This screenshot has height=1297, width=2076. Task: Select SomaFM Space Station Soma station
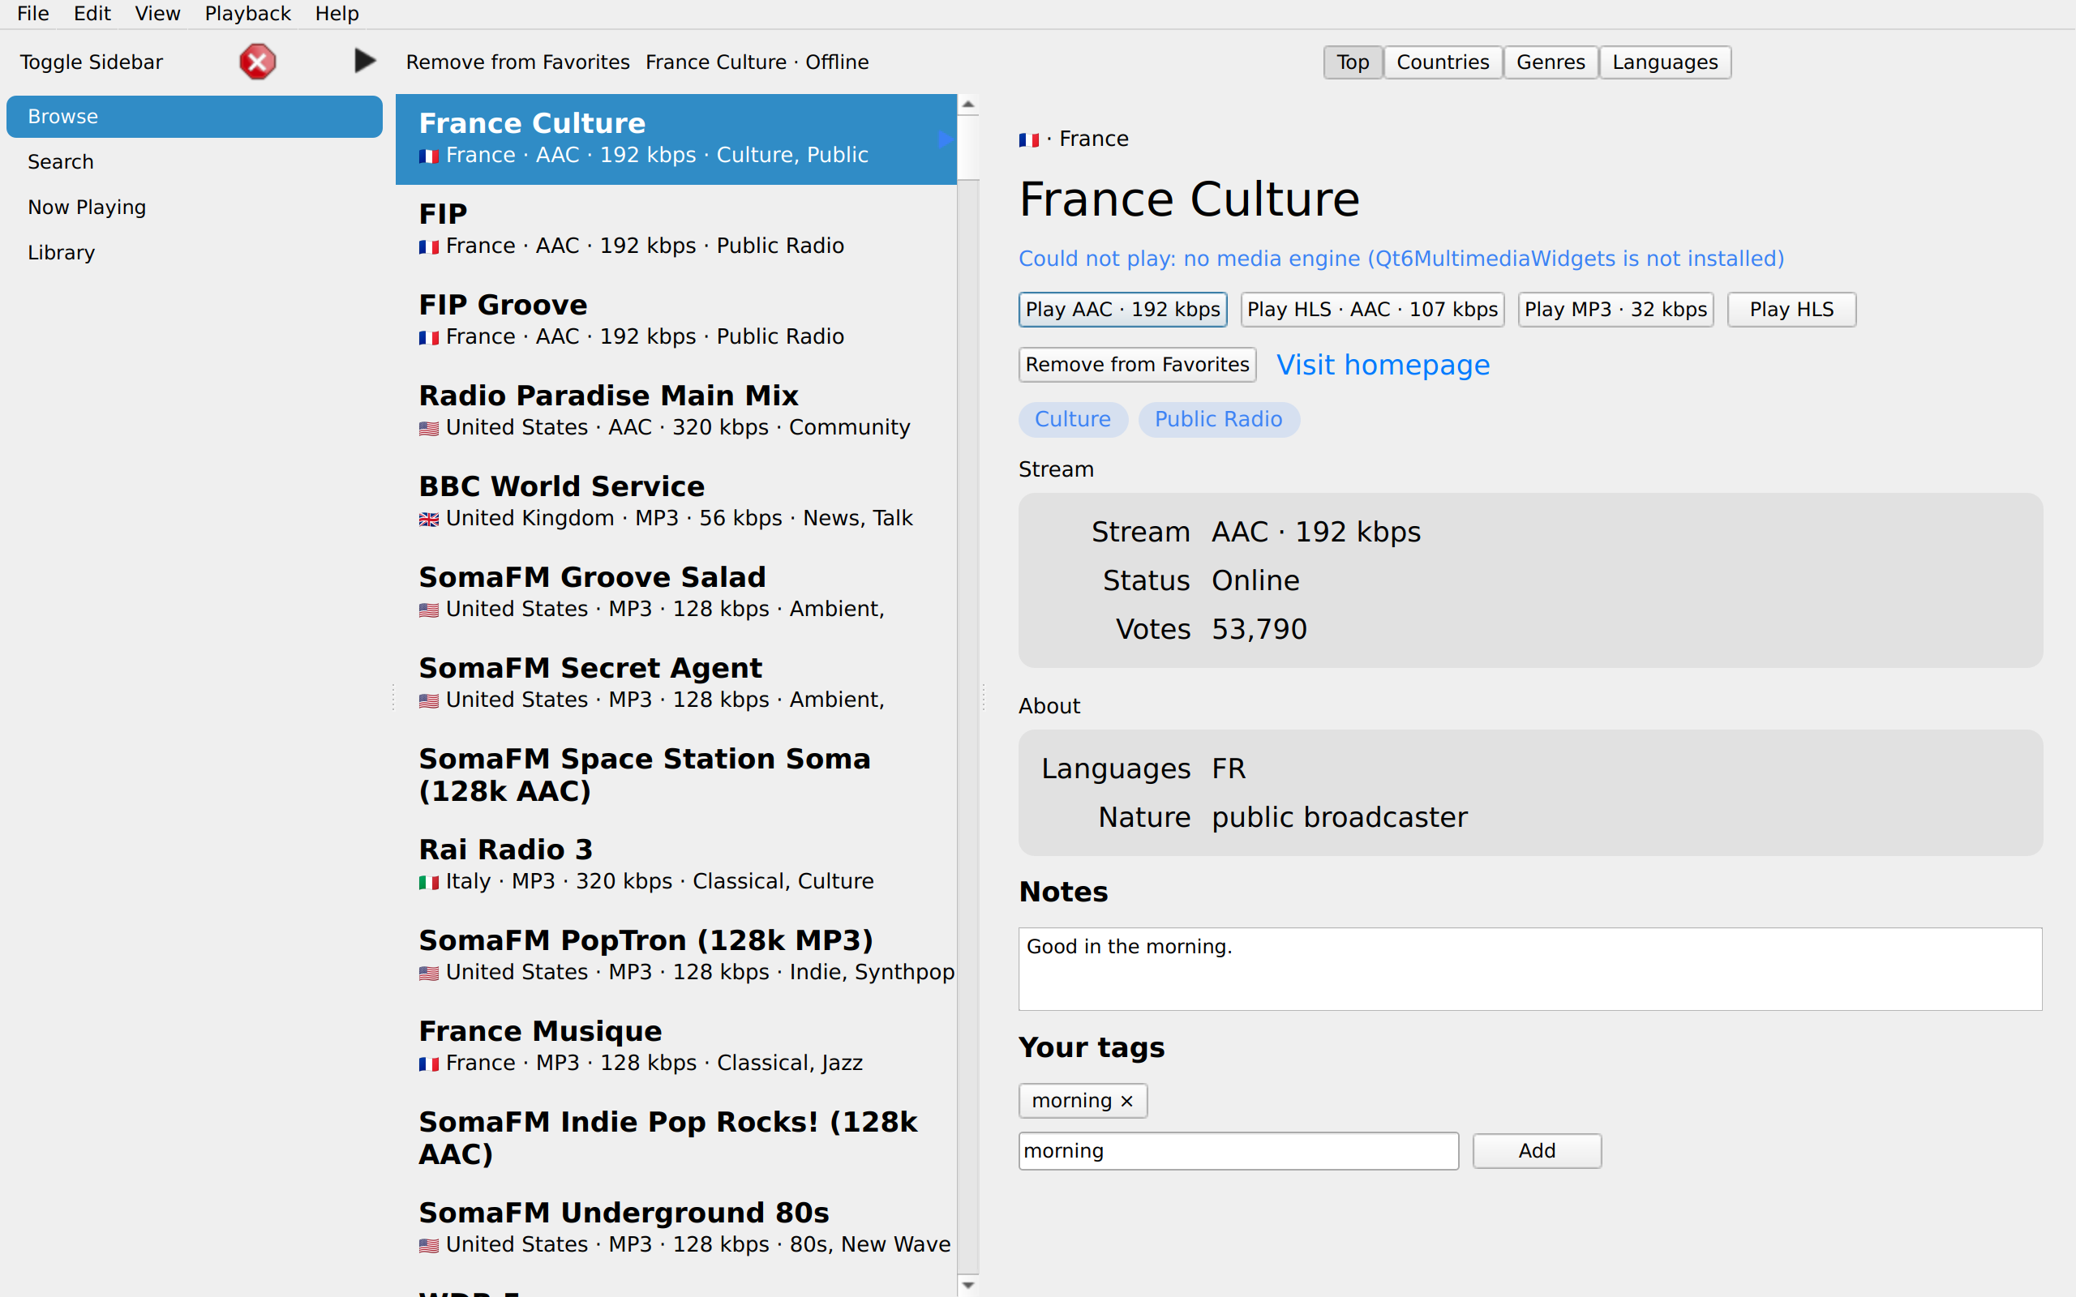(676, 776)
